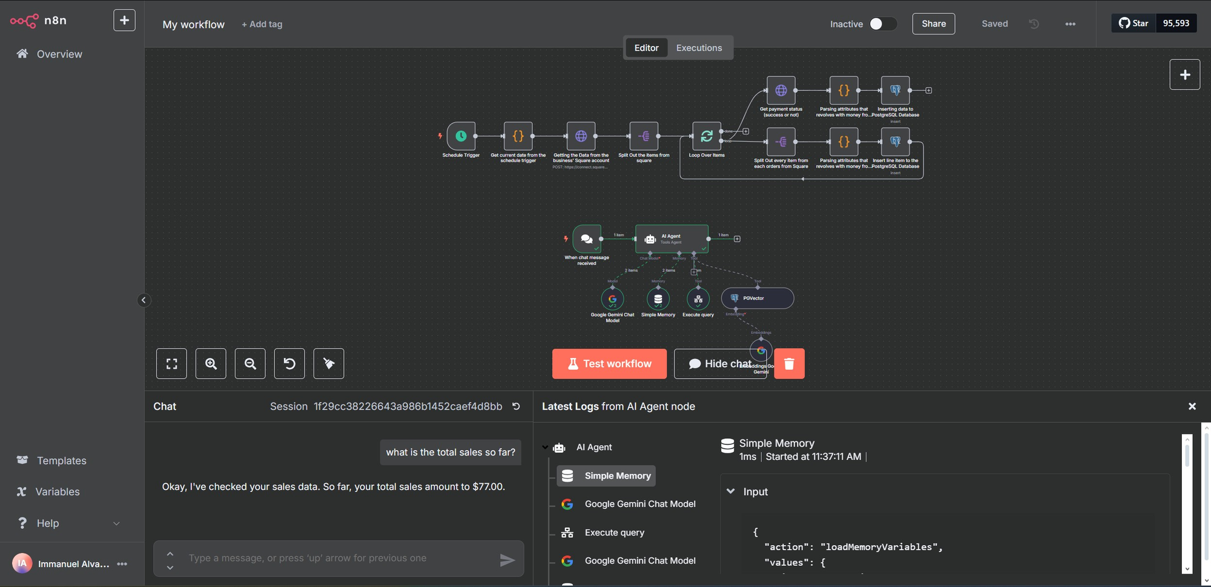The height and width of the screenshot is (587, 1211).
Task: Select the Loop Over Items node
Action: point(707,136)
